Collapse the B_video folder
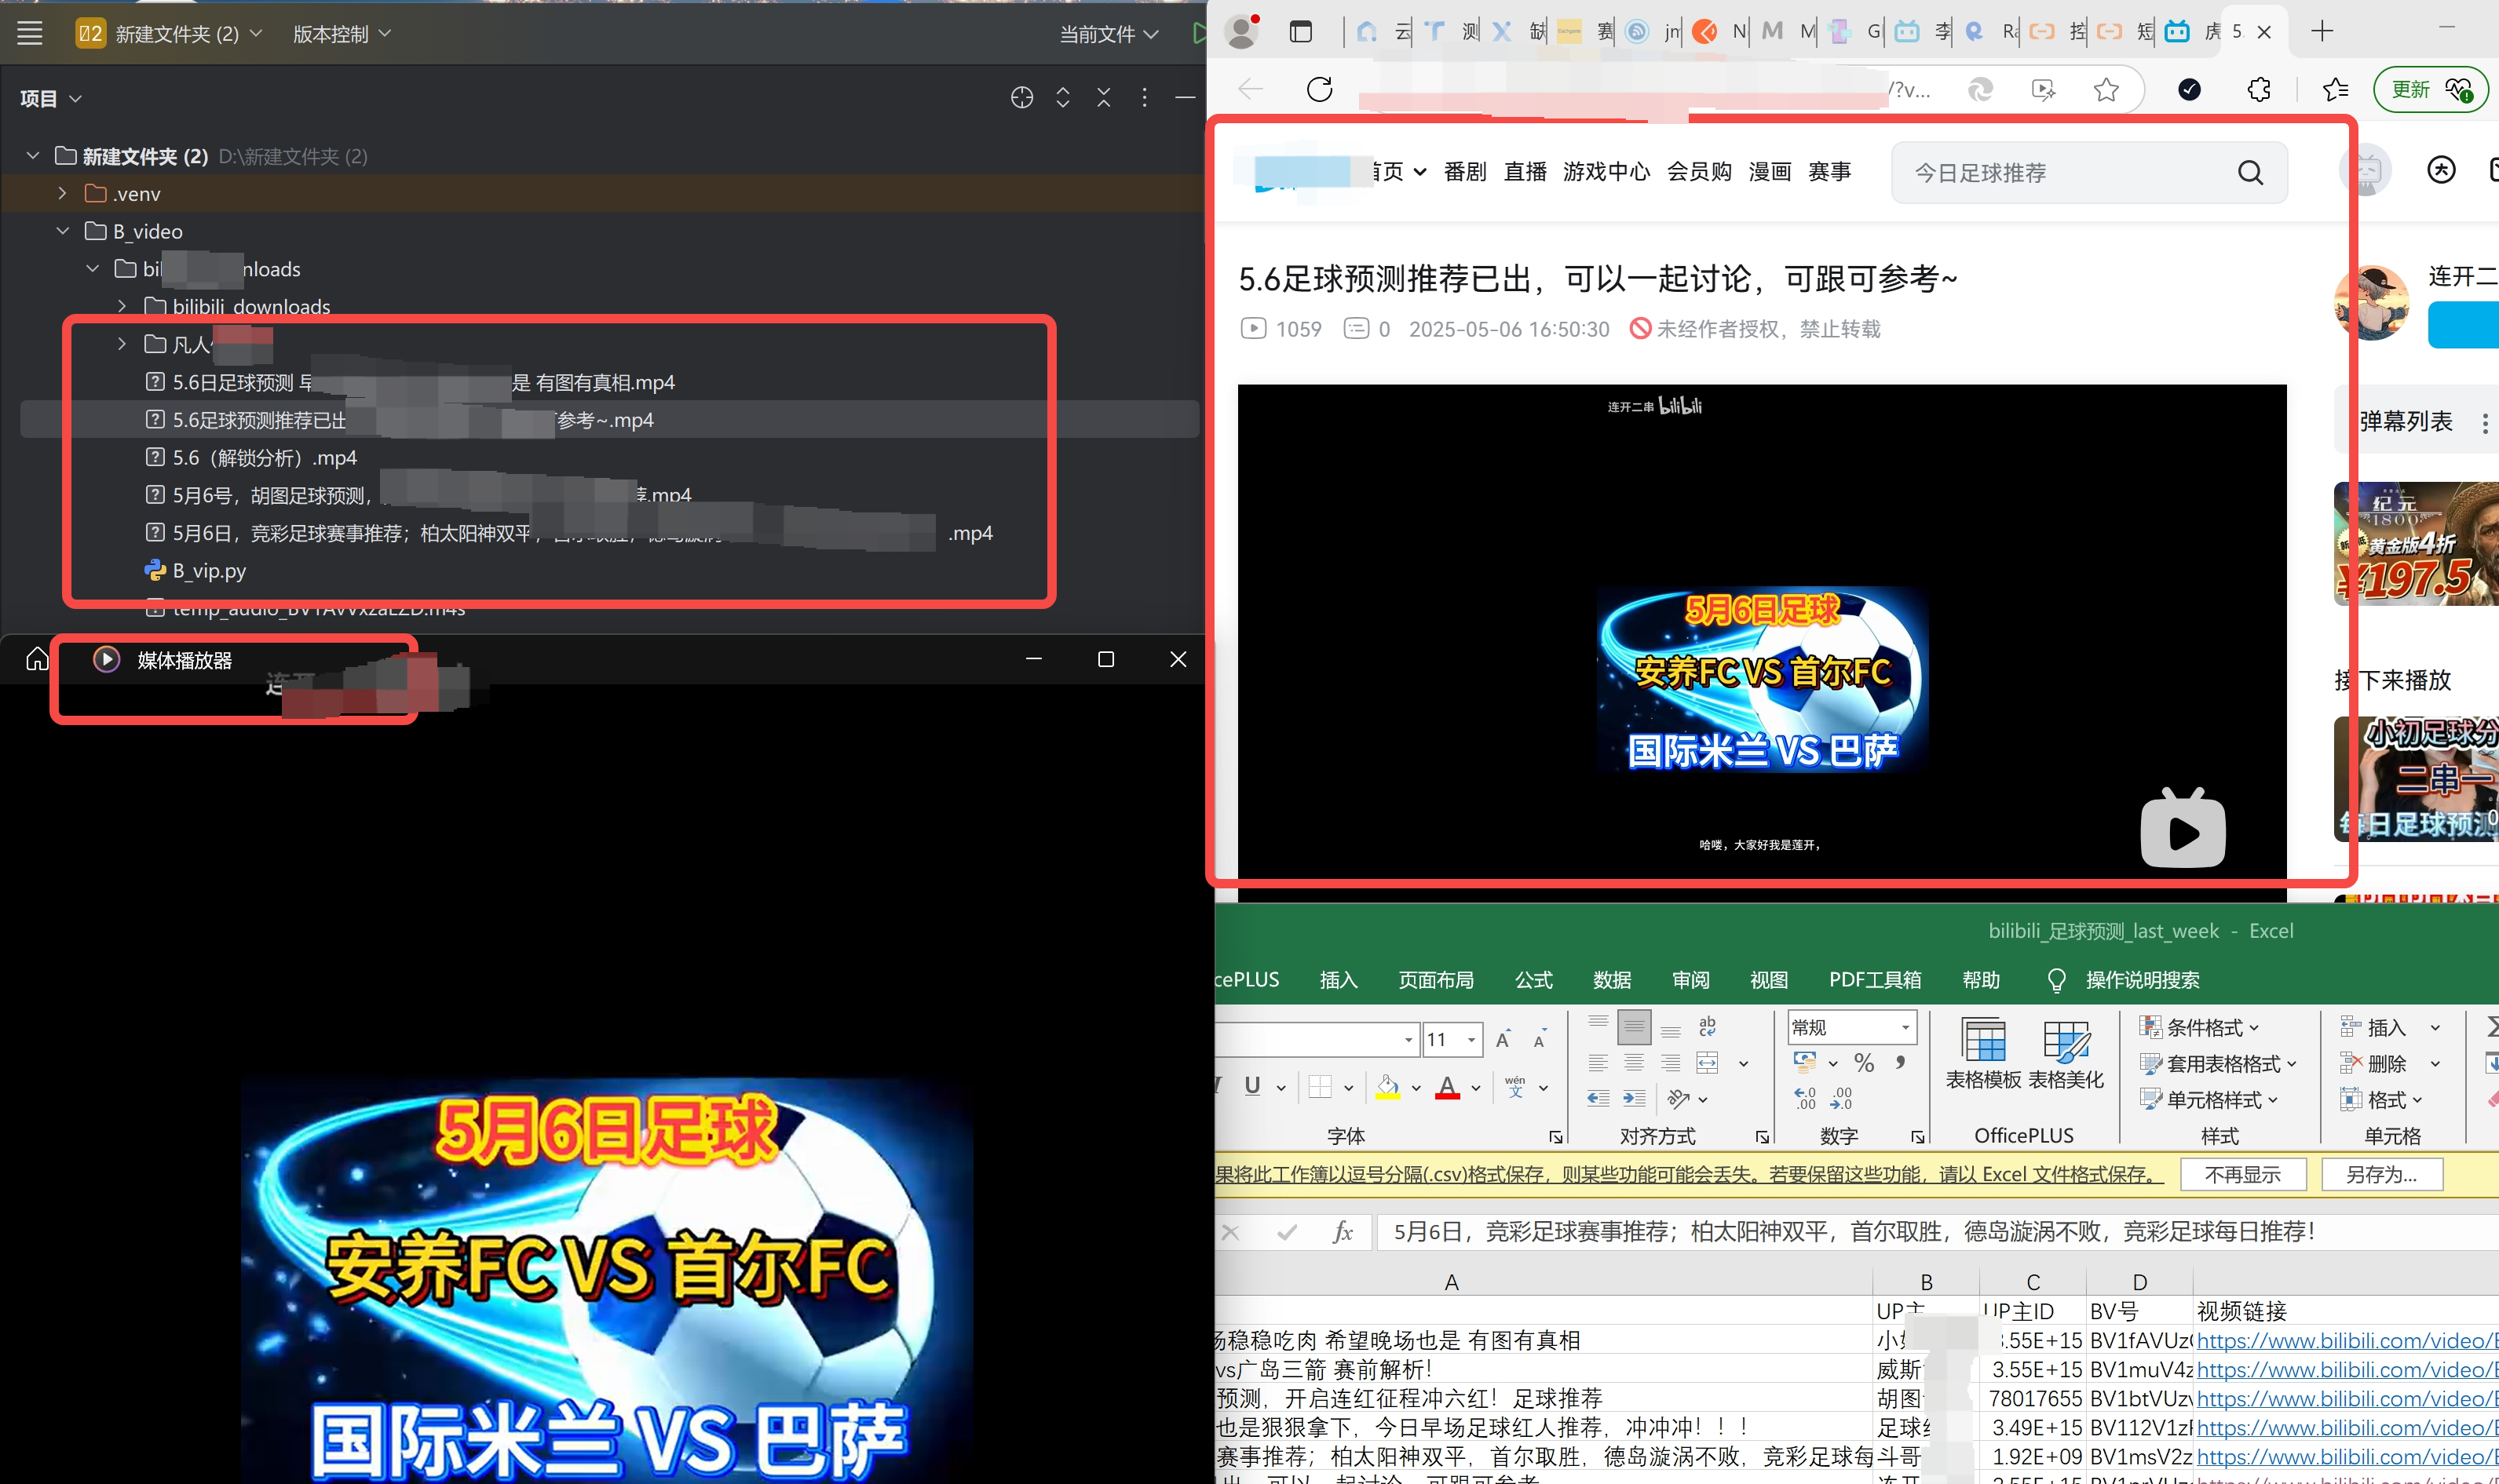Image resolution: width=2499 pixels, height=1484 pixels. tap(63, 231)
